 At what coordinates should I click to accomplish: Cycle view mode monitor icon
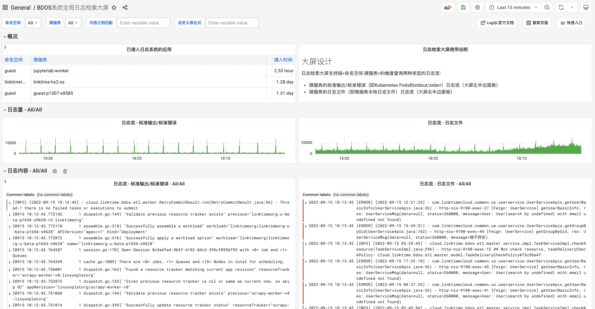click(x=586, y=7)
